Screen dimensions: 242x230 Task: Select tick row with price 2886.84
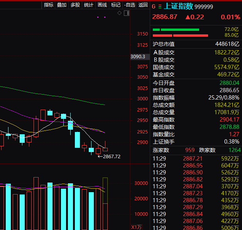click(x=196, y=214)
